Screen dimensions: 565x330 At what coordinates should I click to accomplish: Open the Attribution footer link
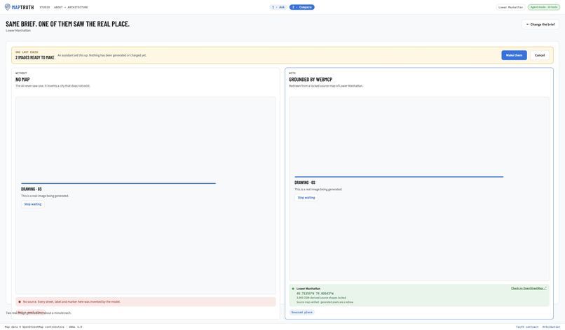coord(551,327)
